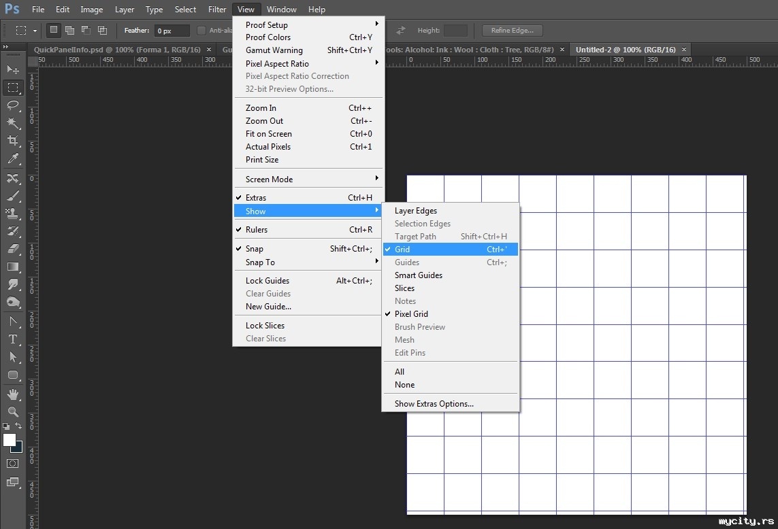Select the Lasso tool

[13, 105]
